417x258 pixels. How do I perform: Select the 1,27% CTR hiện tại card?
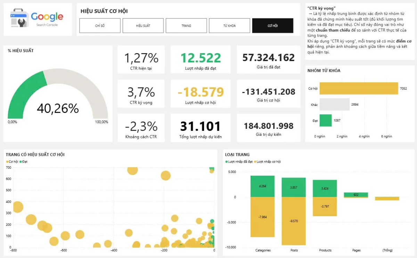click(x=140, y=60)
